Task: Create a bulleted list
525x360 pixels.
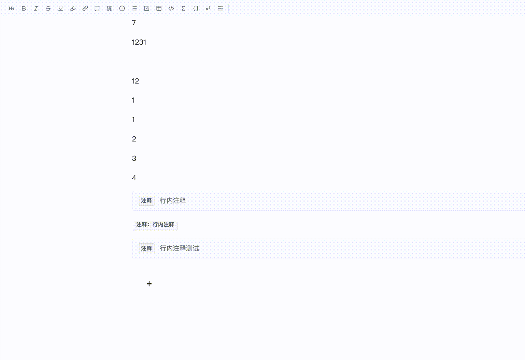Action: tap(134, 9)
